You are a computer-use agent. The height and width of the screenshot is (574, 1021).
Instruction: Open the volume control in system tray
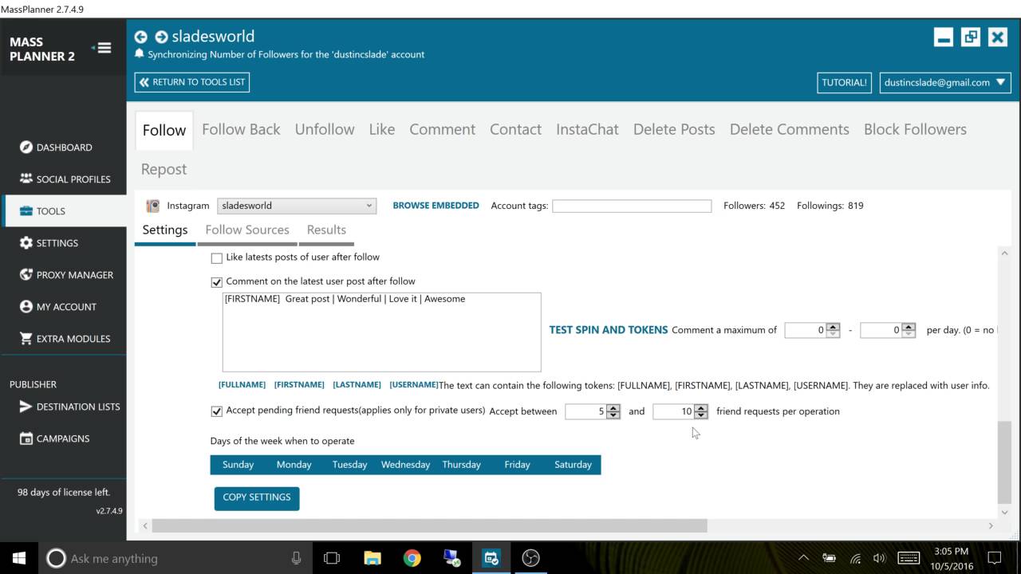tap(880, 558)
